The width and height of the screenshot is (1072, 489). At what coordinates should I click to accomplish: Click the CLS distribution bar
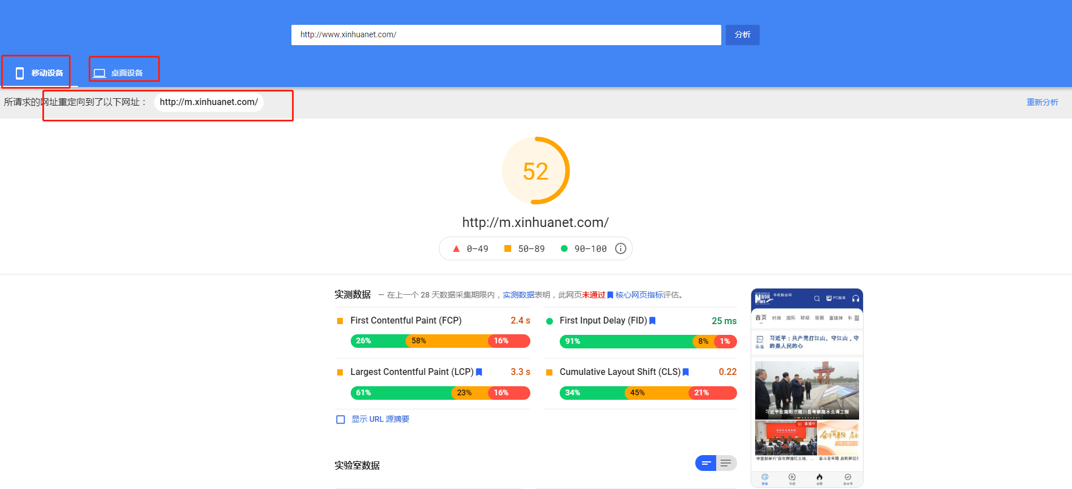[x=648, y=393]
